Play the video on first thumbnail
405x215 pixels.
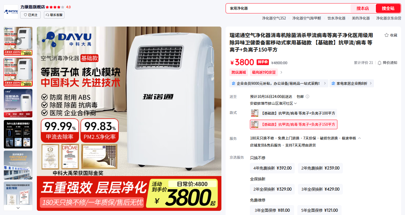click(x=18, y=41)
